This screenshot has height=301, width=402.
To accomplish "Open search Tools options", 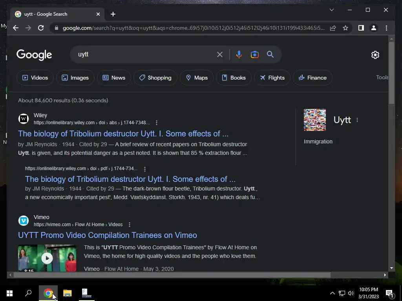I will coord(382,77).
